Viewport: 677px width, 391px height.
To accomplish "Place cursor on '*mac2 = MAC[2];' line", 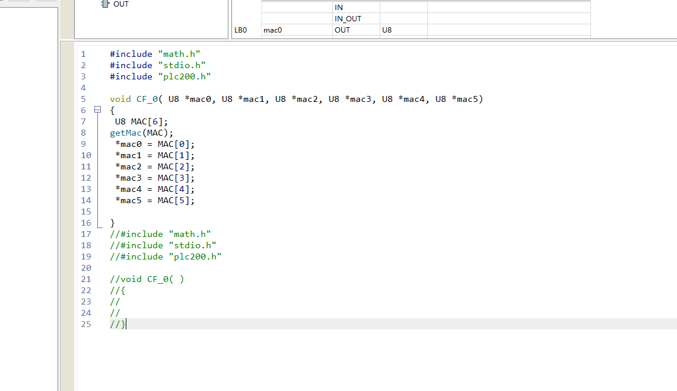I will point(155,166).
